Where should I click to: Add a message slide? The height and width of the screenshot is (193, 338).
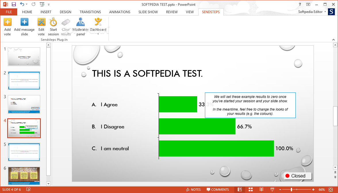tap(24, 27)
